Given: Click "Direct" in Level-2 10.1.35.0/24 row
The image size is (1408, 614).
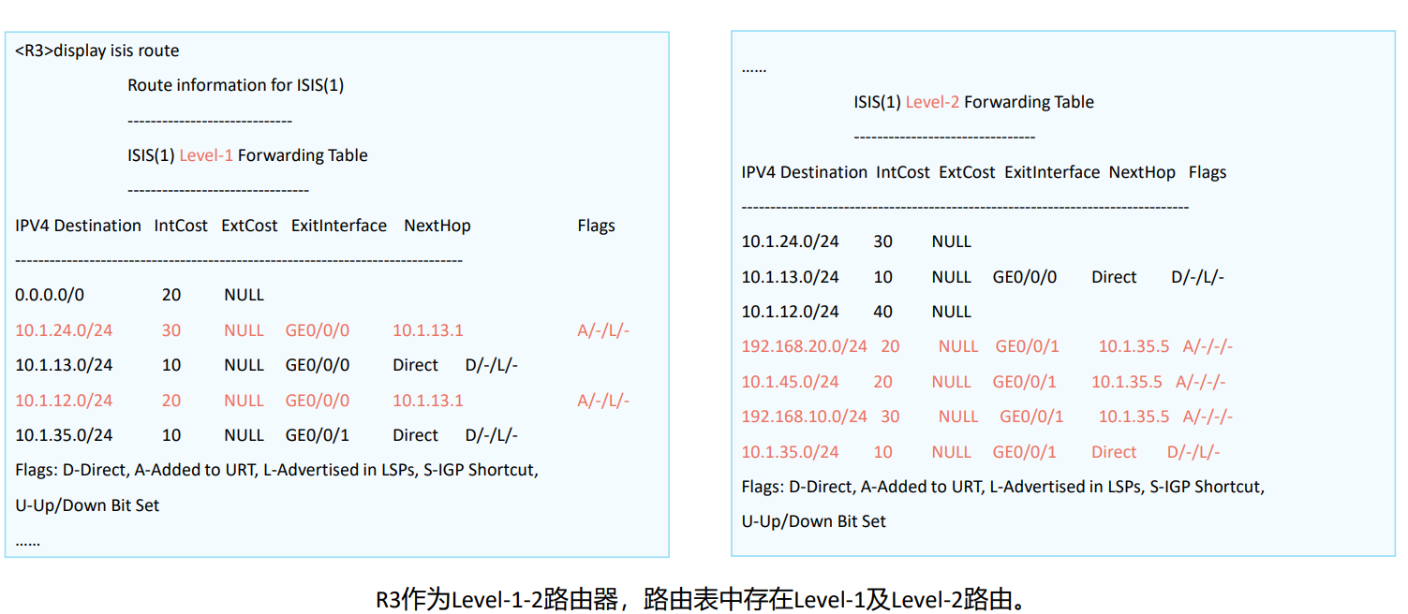Looking at the screenshot, I should tap(1114, 452).
